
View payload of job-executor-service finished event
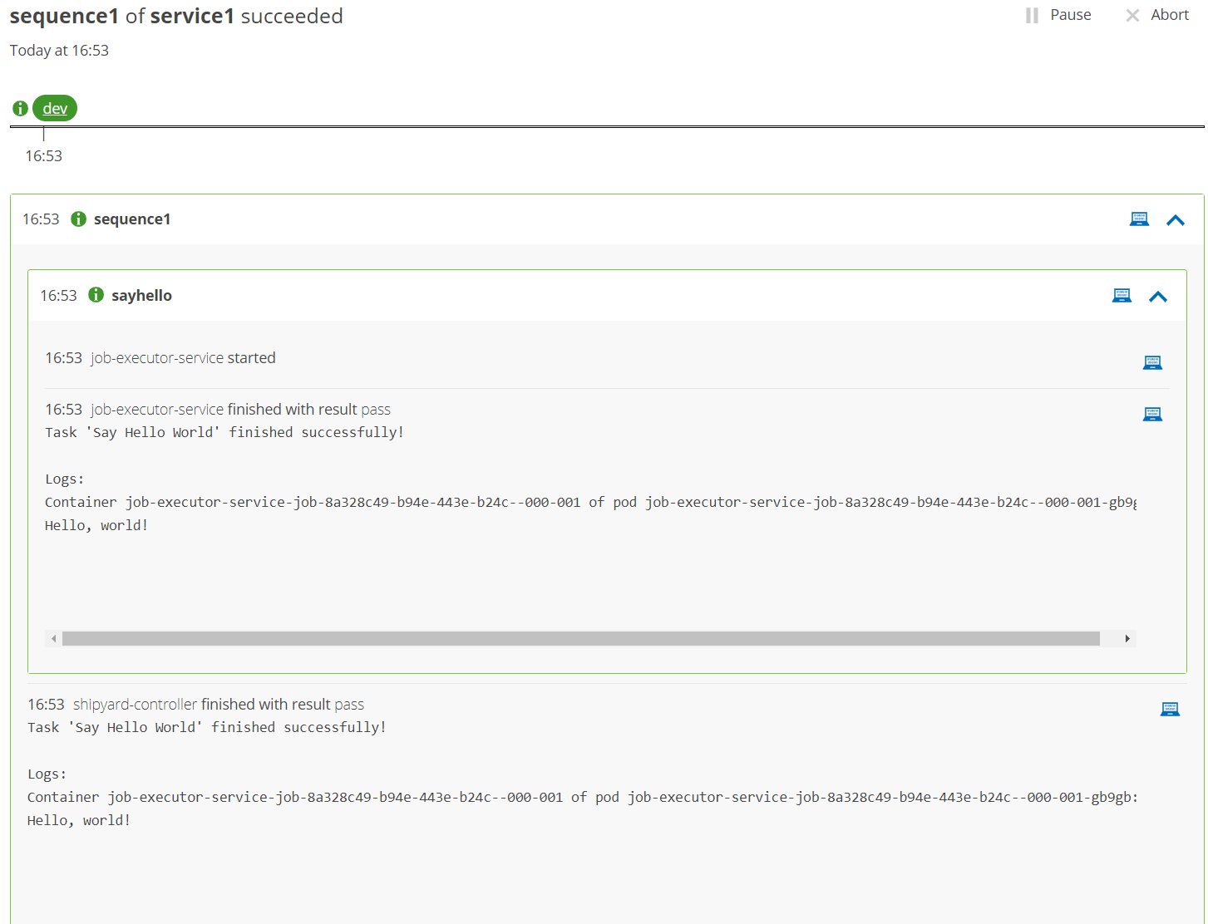pos(1152,414)
